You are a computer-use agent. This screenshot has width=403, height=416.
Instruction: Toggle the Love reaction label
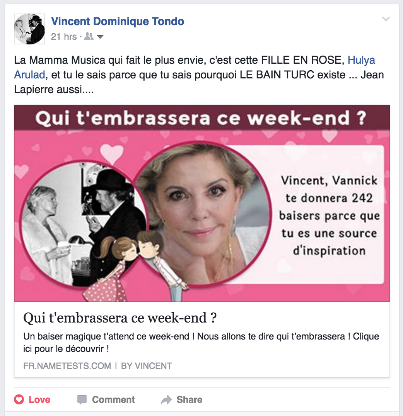(39, 399)
